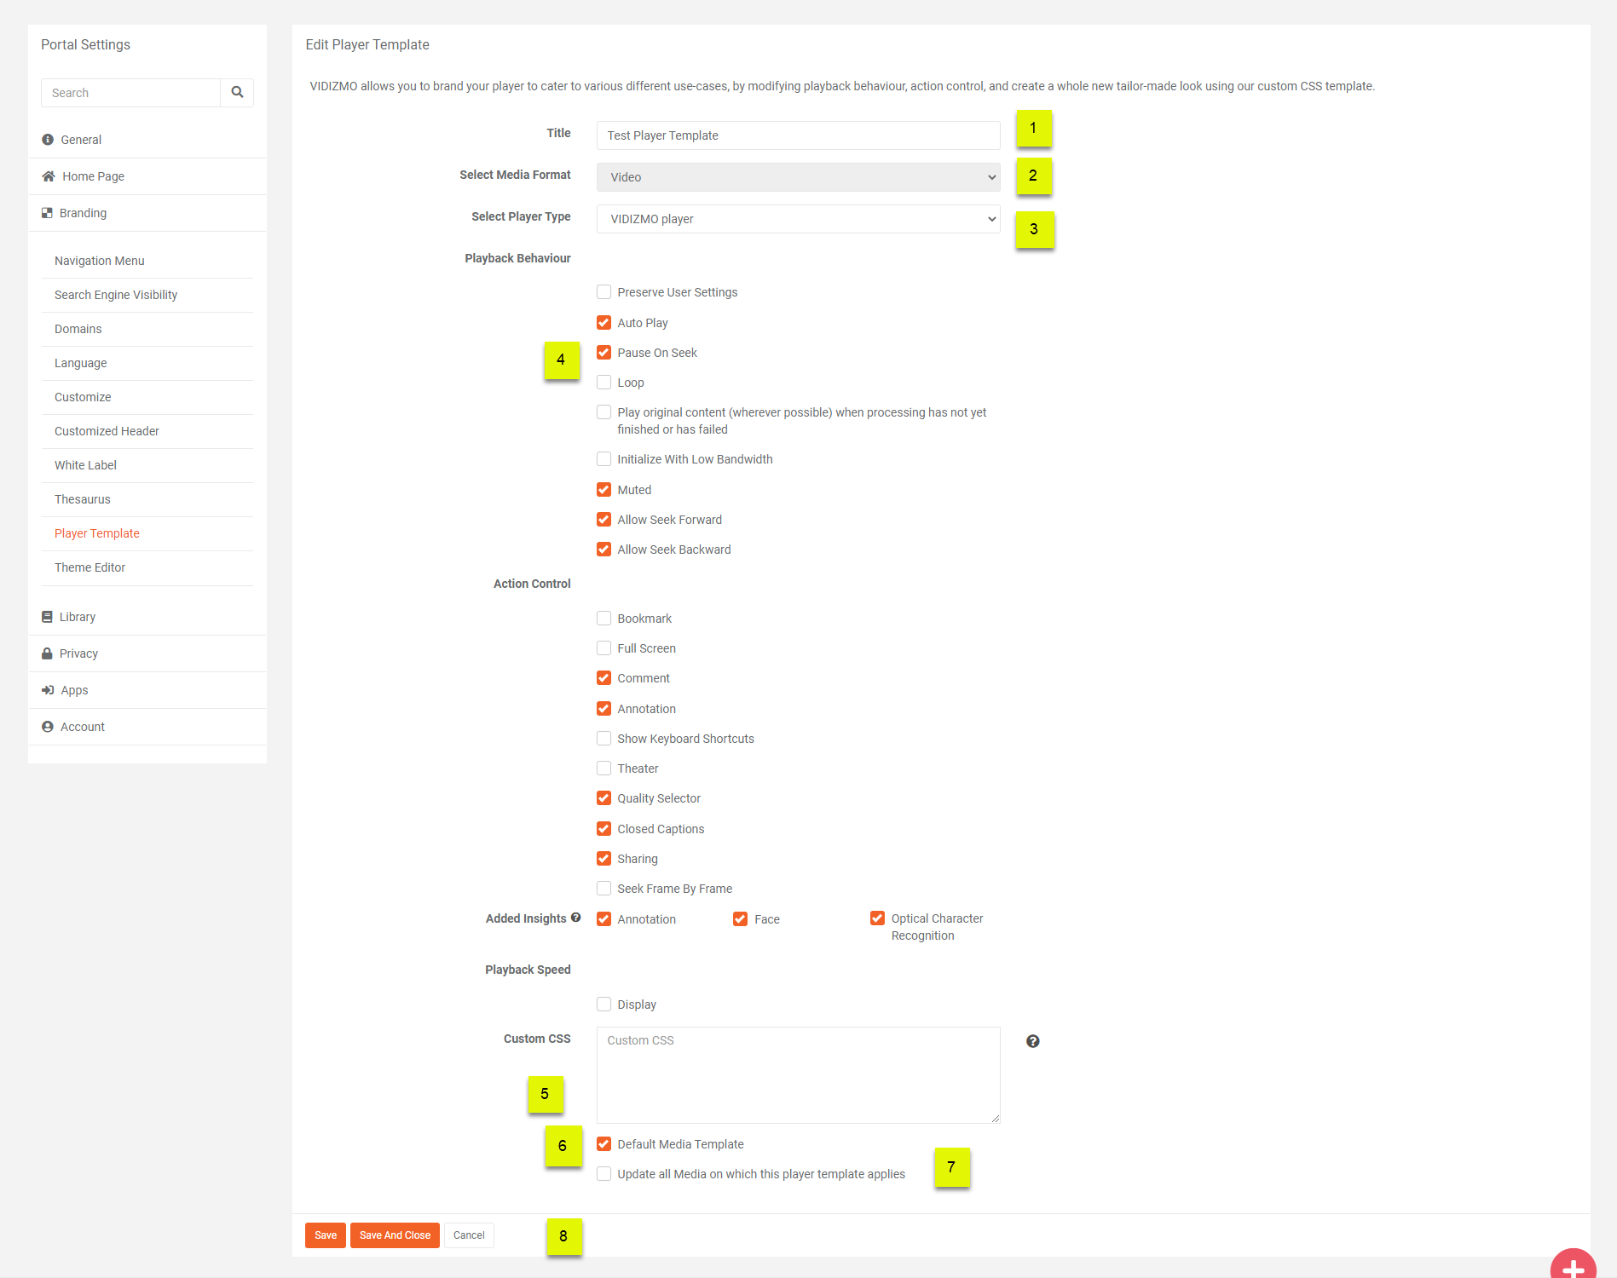Open the Theme Editor menu item
Screen dimensions: 1617x1278
point(90,567)
